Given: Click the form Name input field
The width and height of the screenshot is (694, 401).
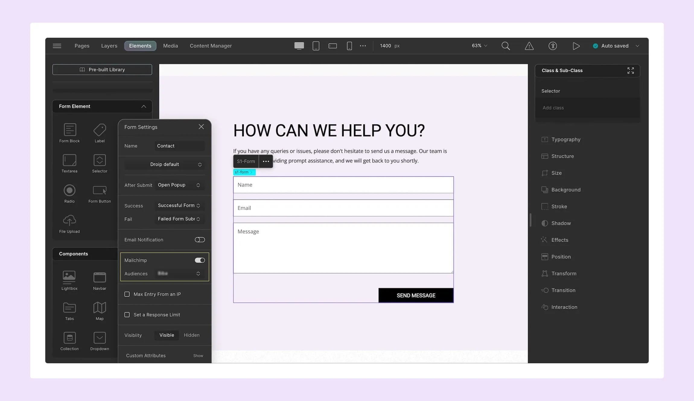Looking at the screenshot, I should 343,185.
